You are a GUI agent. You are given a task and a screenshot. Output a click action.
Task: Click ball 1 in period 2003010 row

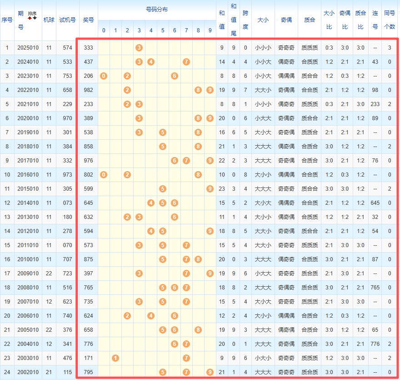point(115,358)
